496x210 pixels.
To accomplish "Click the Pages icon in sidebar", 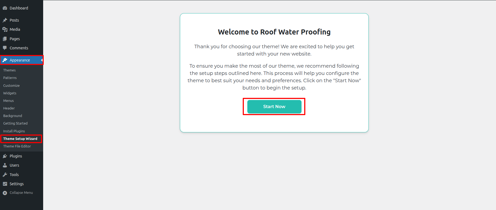I will point(5,39).
